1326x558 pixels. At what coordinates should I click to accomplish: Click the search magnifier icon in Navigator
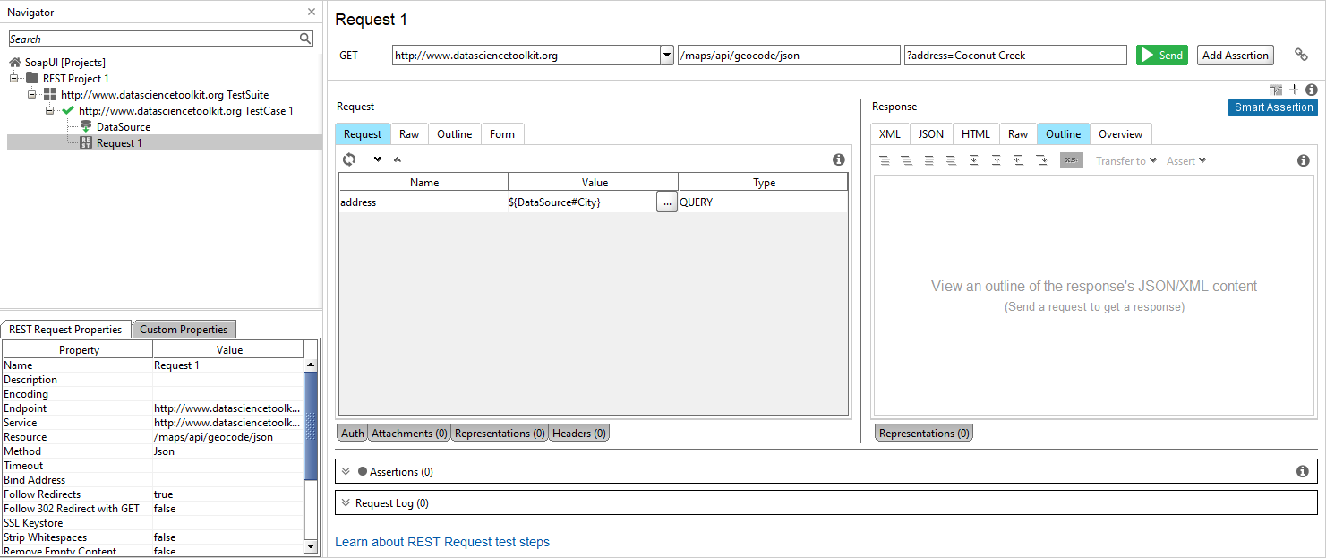305,39
